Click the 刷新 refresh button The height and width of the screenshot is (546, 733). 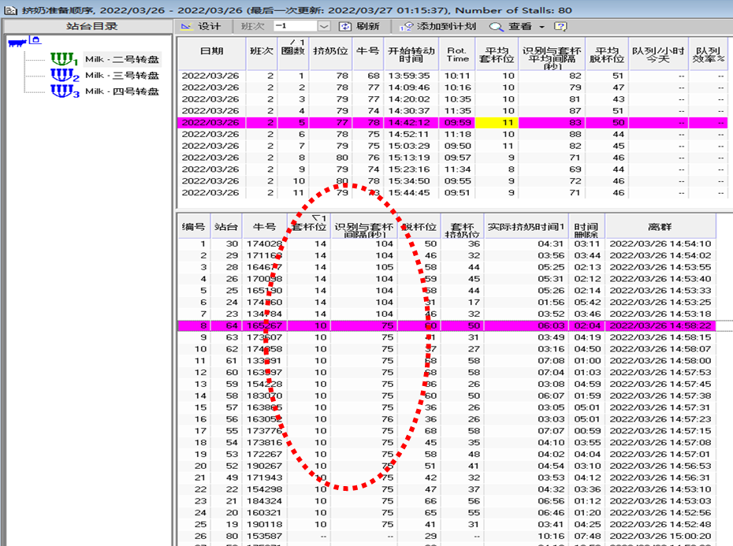tap(359, 26)
